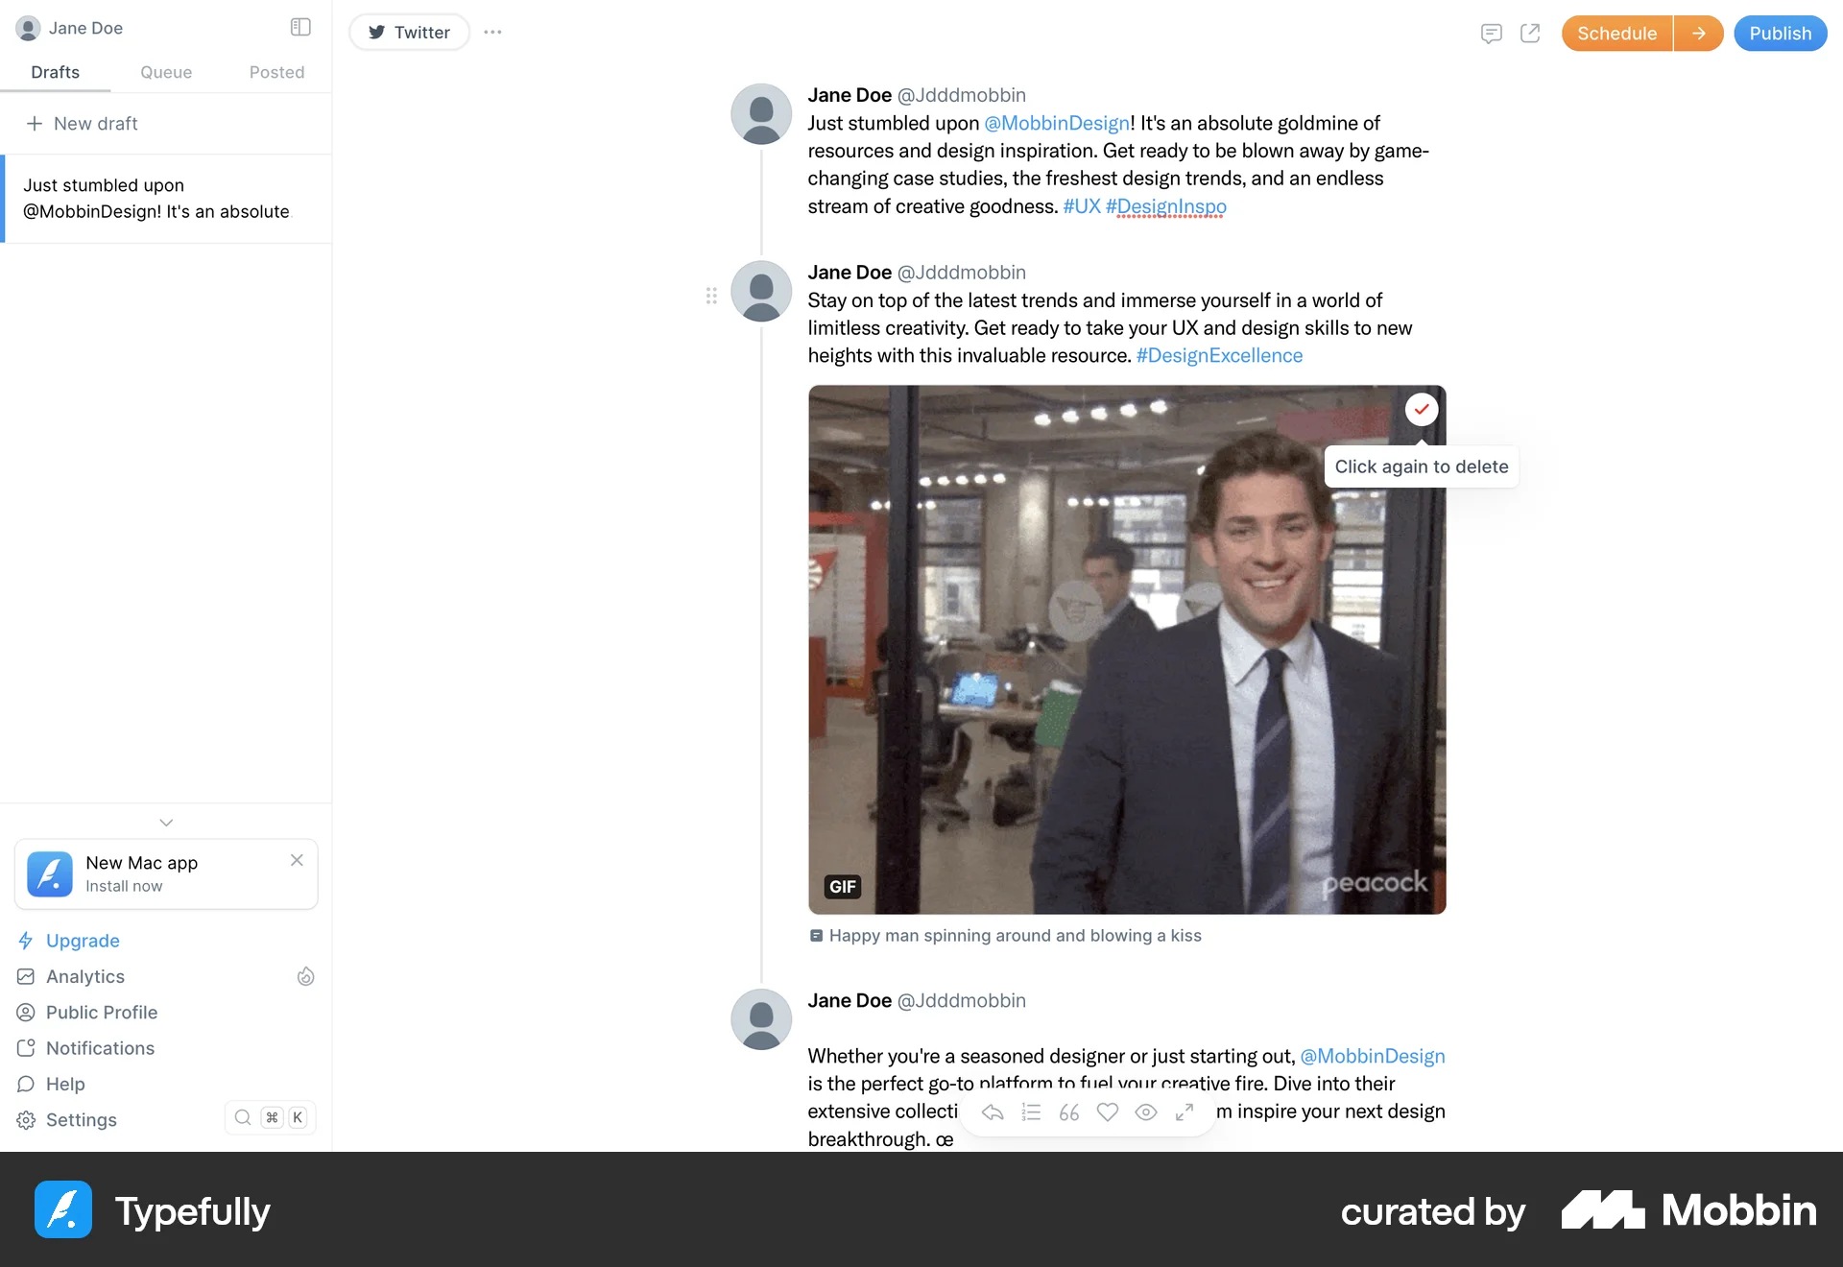Open the Twitter platform selector

pos(409,33)
